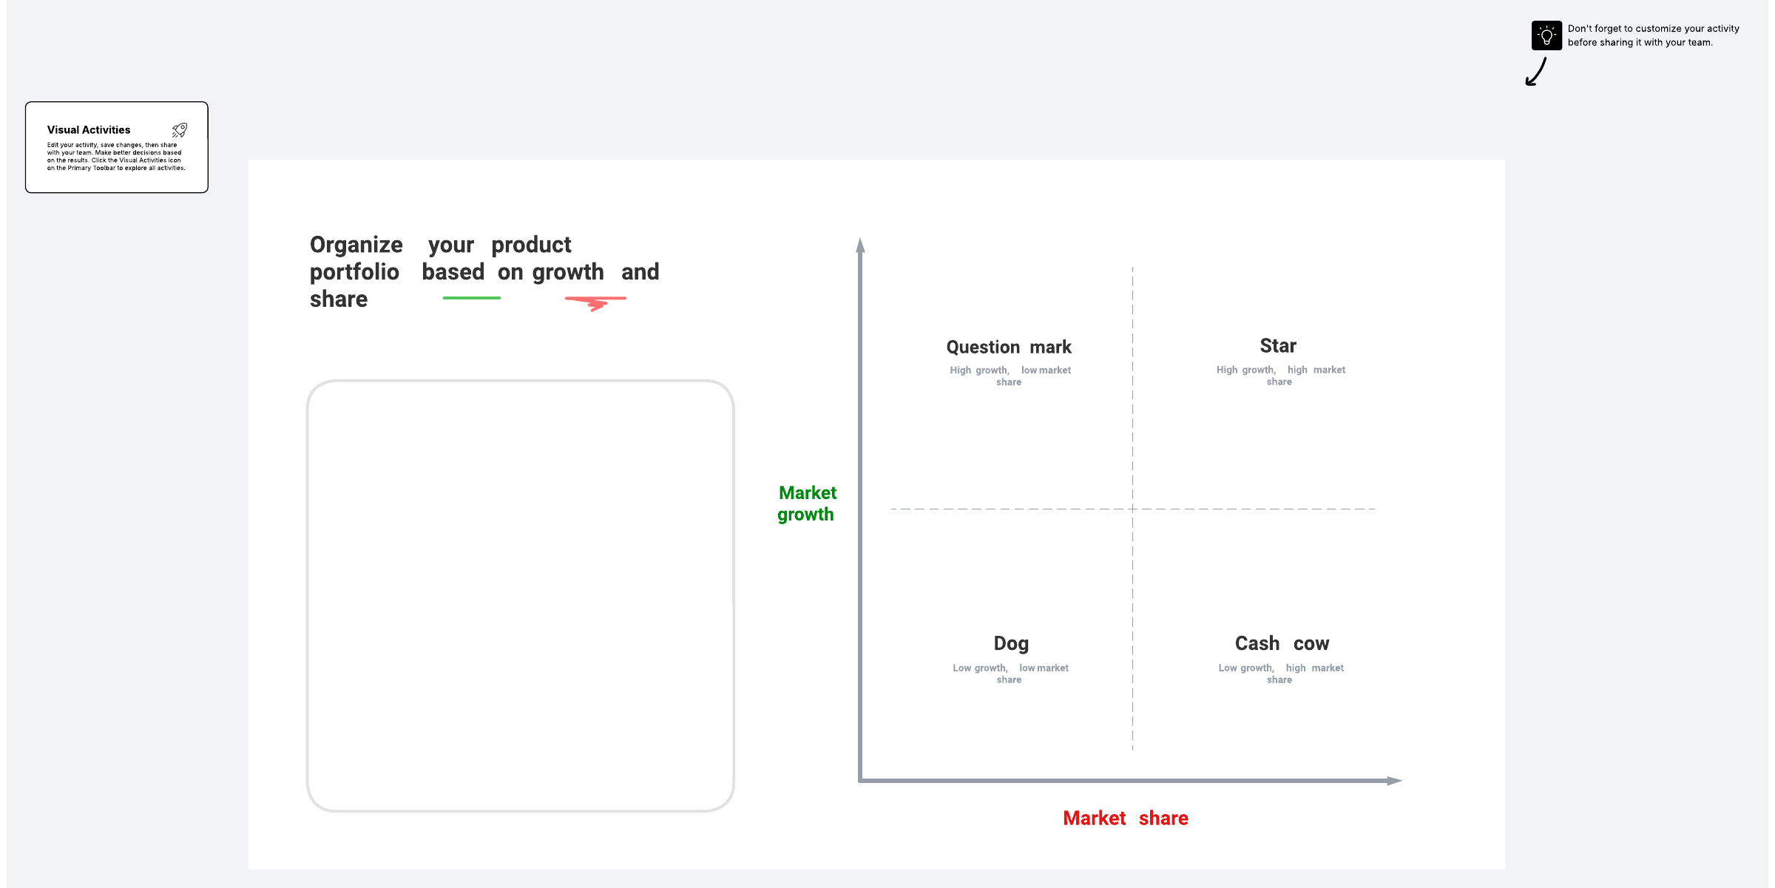This screenshot has height=888, width=1775.
Task: Click inside the empty rounded rectangle
Action: [x=521, y=596]
